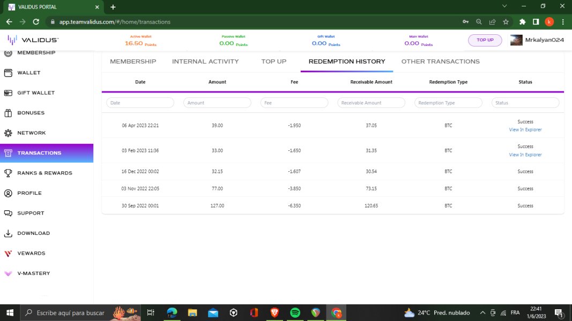572x321 pixels.
Task: Click the Redemption Type filter field
Action: pyautogui.click(x=448, y=103)
